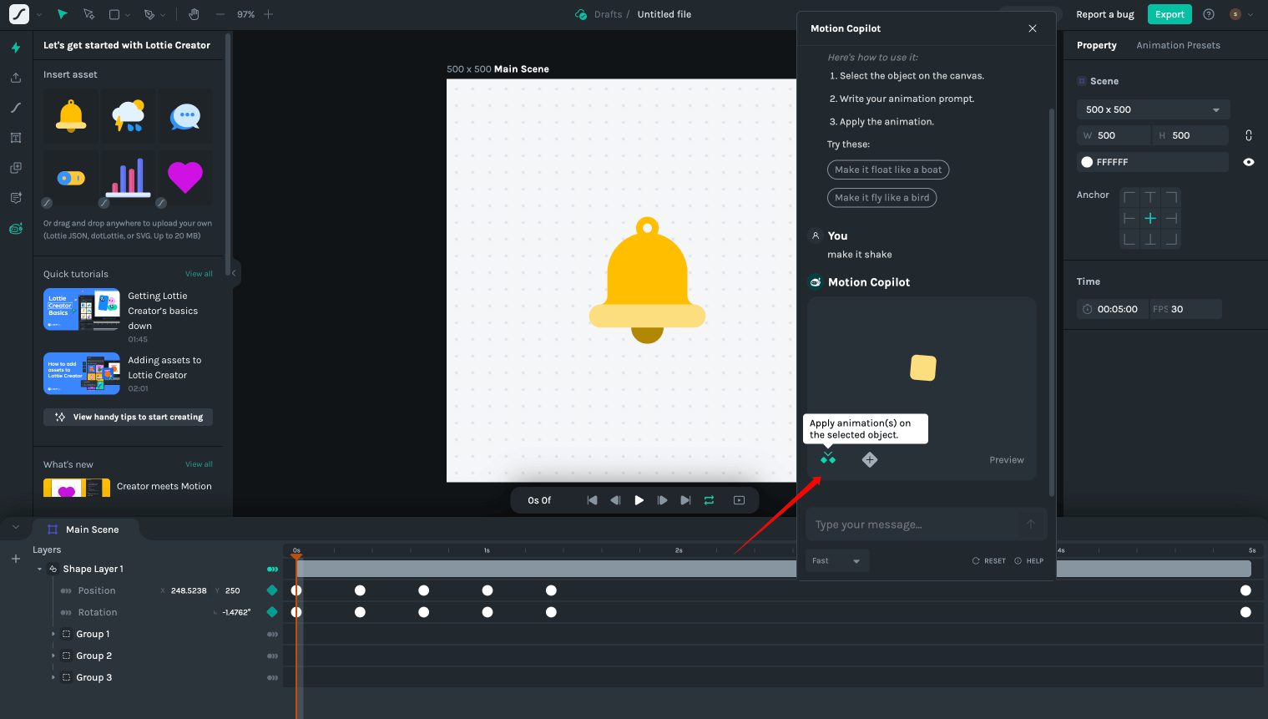The height and width of the screenshot is (719, 1268).
Task: Click the Export button
Action: [1169, 14]
